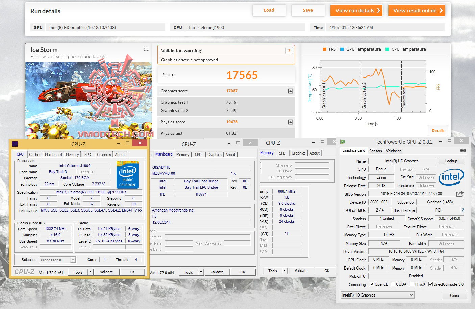Toggle the DirectCompute 5.0 checkbox
The height and width of the screenshot is (309, 475).
pyautogui.click(x=430, y=284)
